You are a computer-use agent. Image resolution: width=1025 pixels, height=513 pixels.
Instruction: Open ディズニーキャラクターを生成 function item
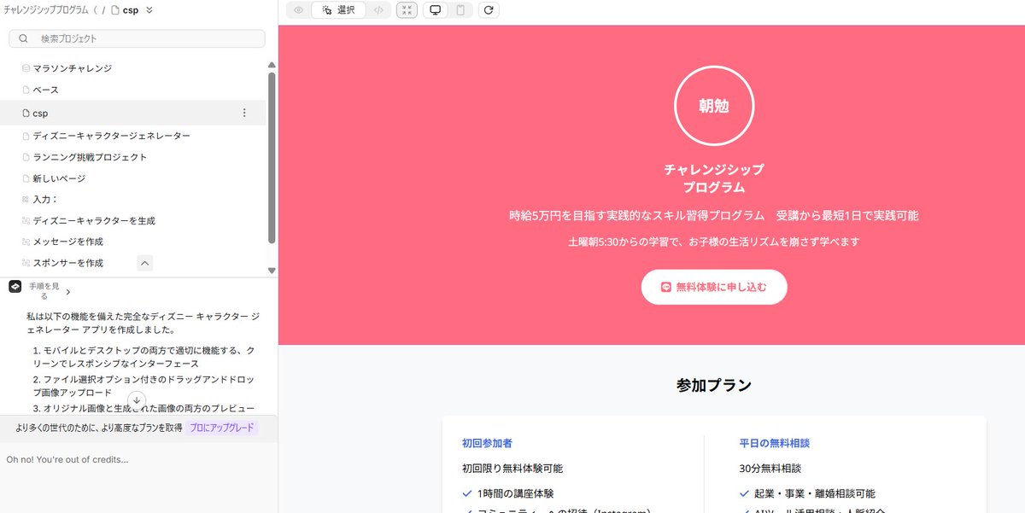click(94, 220)
